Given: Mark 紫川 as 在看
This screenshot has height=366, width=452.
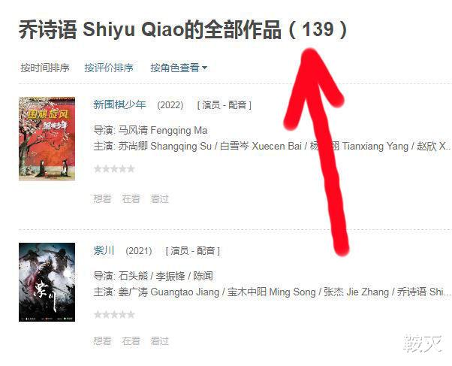Looking at the screenshot, I should (x=131, y=341).
